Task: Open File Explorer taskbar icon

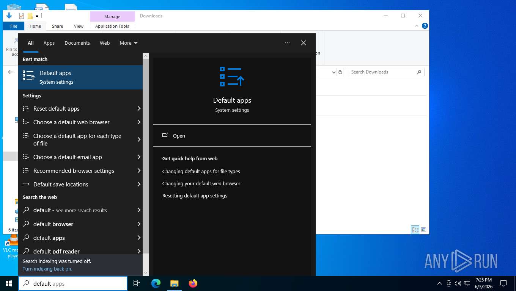Action: point(175,283)
